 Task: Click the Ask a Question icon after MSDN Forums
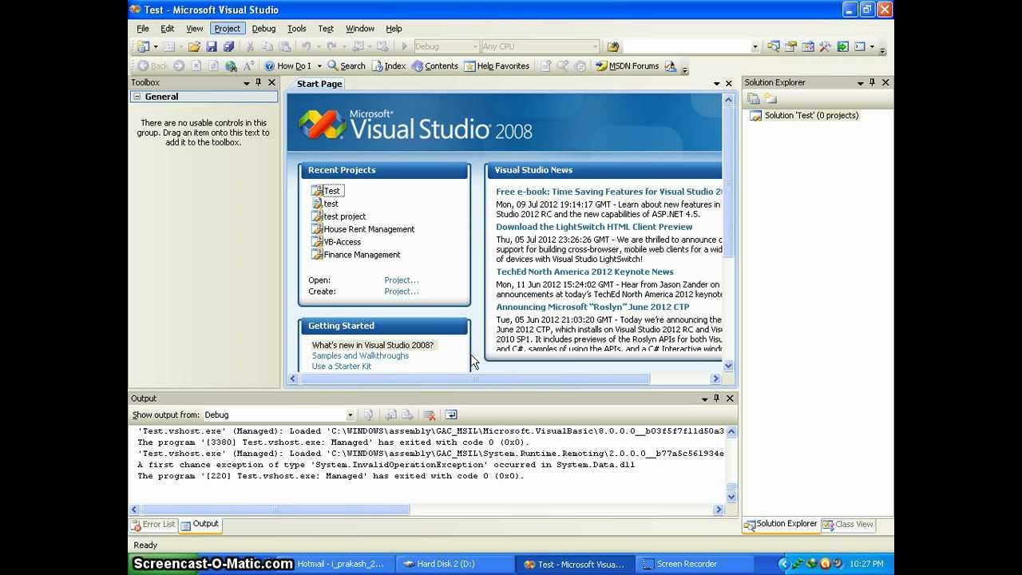coord(670,66)
